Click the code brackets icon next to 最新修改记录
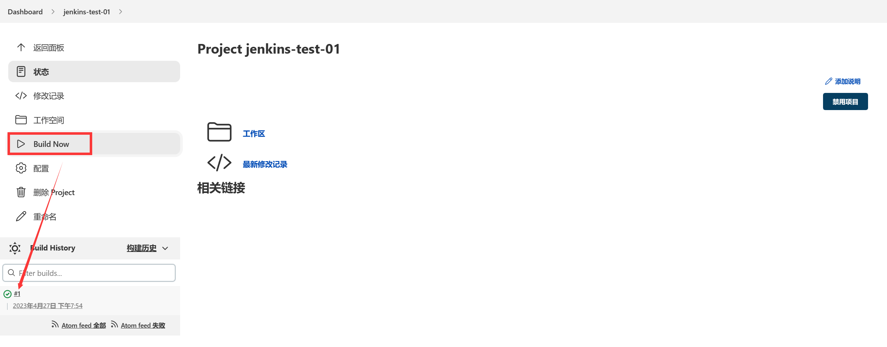Viewport: 887px width, 347px height. coord(219,163)
